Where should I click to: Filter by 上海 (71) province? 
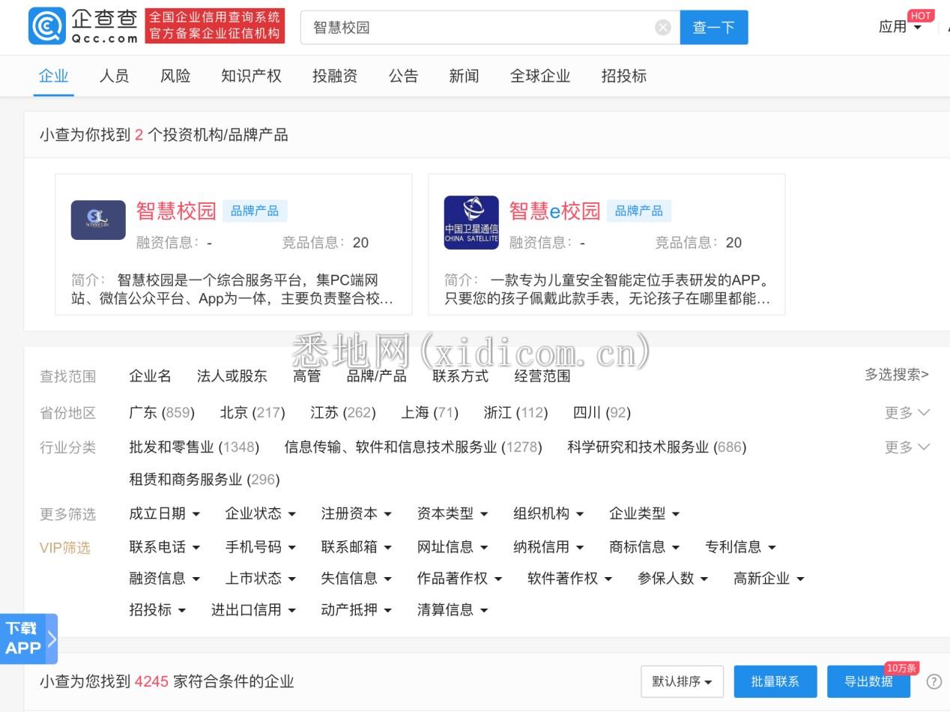tap(429, 412)
